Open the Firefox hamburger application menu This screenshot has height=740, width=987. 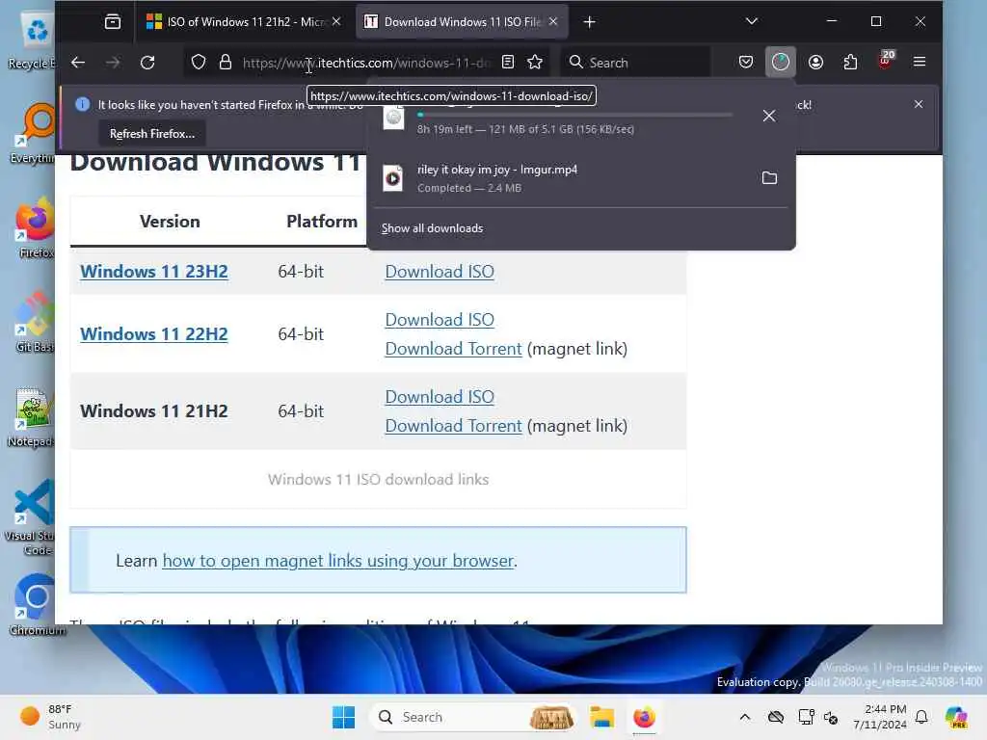pyautogui.click(x=920, y=63)
